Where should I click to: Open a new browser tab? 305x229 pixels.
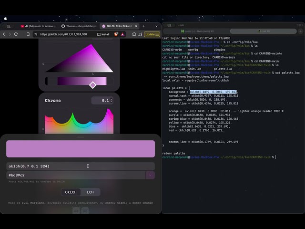coord(143,26)
